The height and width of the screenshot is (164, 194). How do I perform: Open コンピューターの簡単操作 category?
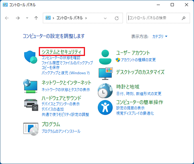click(x=139, y=102)
